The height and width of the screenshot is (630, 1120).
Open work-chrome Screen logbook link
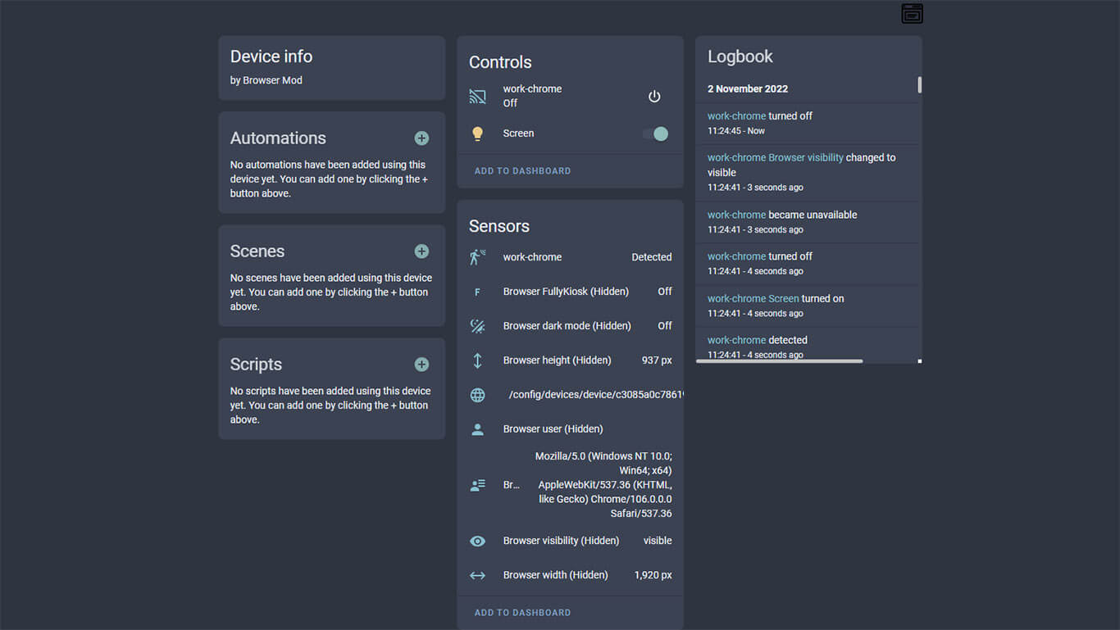pos(753,299)
